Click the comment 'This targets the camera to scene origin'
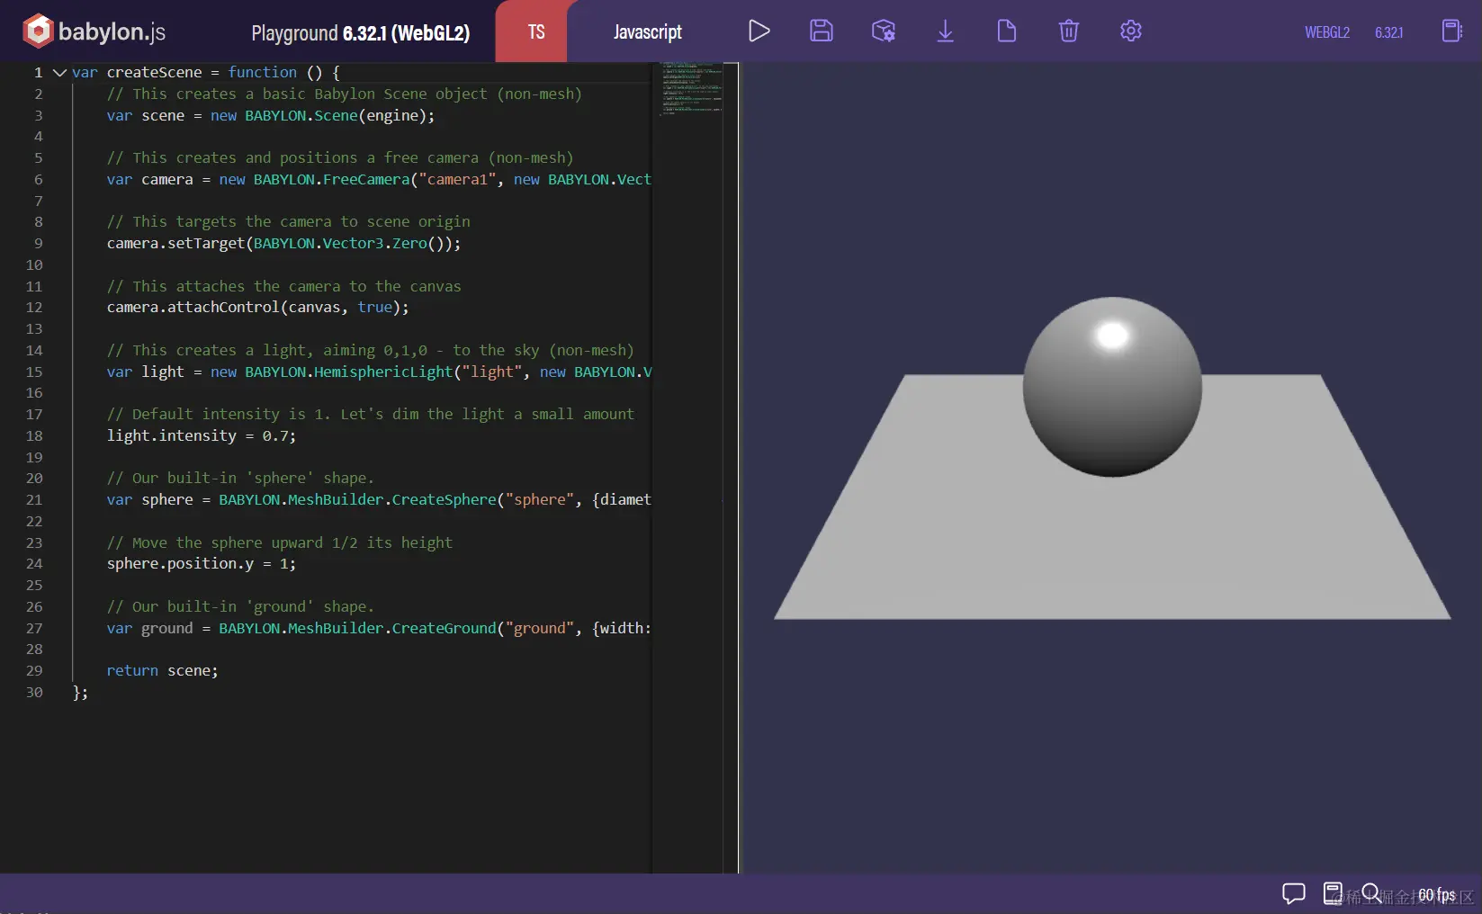 click(289, 221)
